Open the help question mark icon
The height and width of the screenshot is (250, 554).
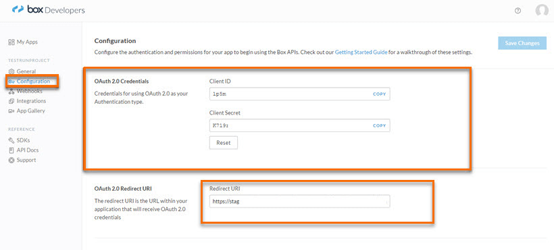coord(518,11)
